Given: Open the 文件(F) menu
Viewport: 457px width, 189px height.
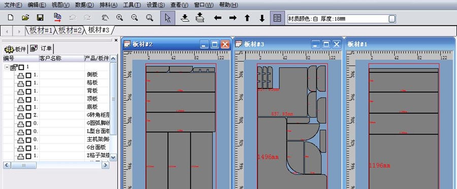Looking at the screenshot, I should (13, 5).
